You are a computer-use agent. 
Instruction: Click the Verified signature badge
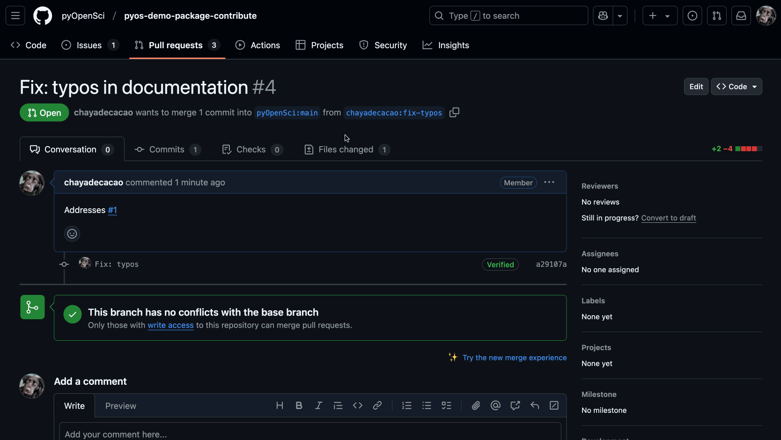[500, 264]
